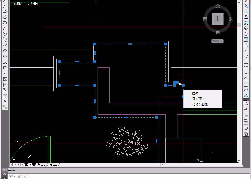Screen dimensions: 251x179
Task: Switch to the 布局1 layout tab
Action: click(41, 165)
